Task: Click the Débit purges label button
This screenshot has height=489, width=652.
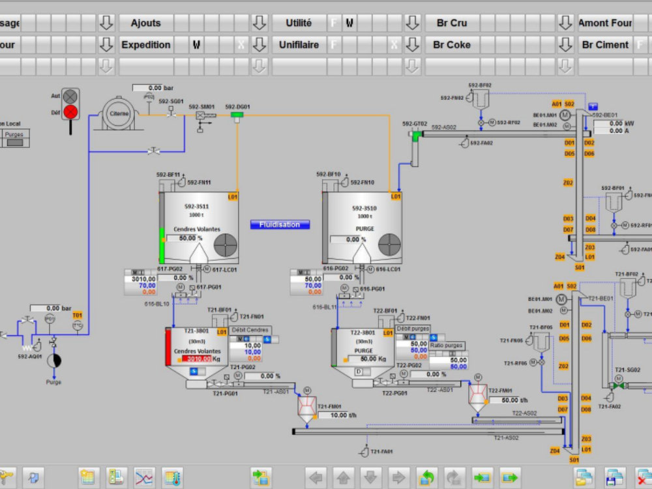Action: tap(413, 329)
